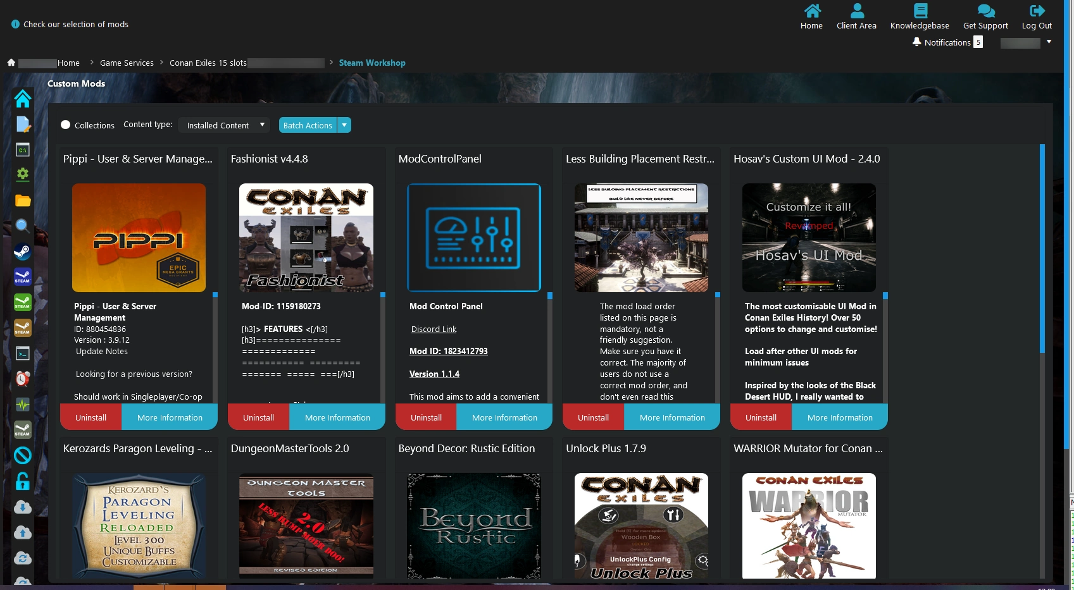Open Client Area in top navigation
Screen dimensions: 1074x590
[856, 17]
